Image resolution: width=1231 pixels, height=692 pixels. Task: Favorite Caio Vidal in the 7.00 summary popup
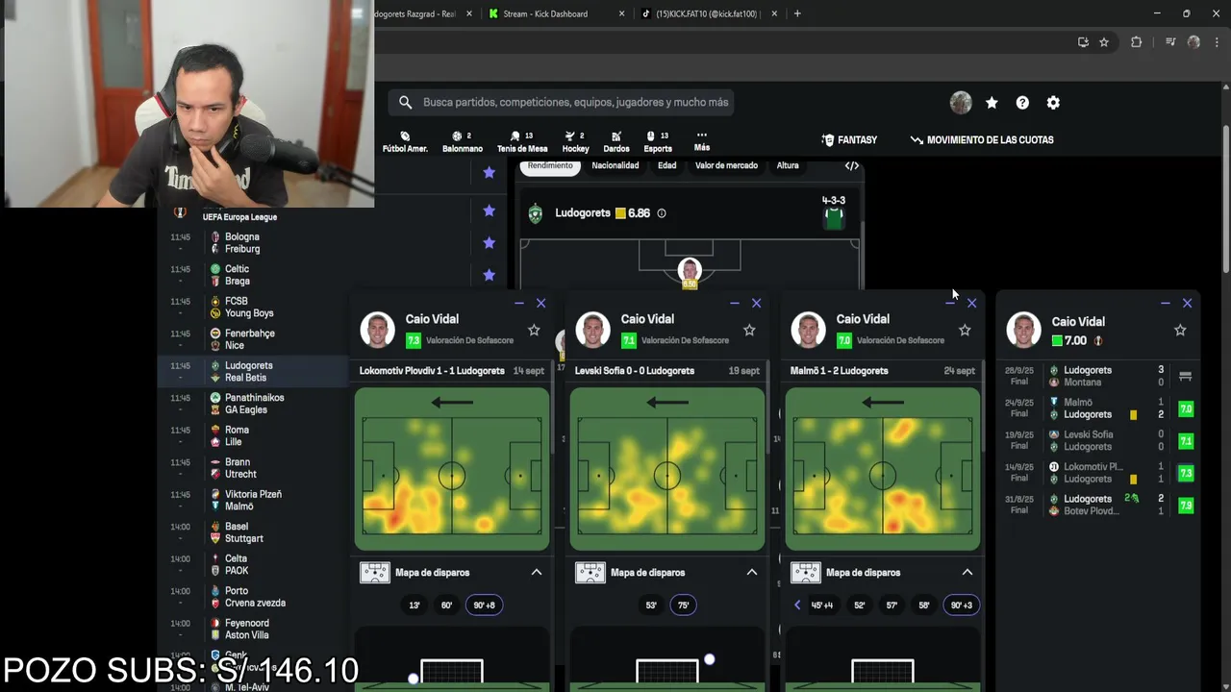[1180, 330]
